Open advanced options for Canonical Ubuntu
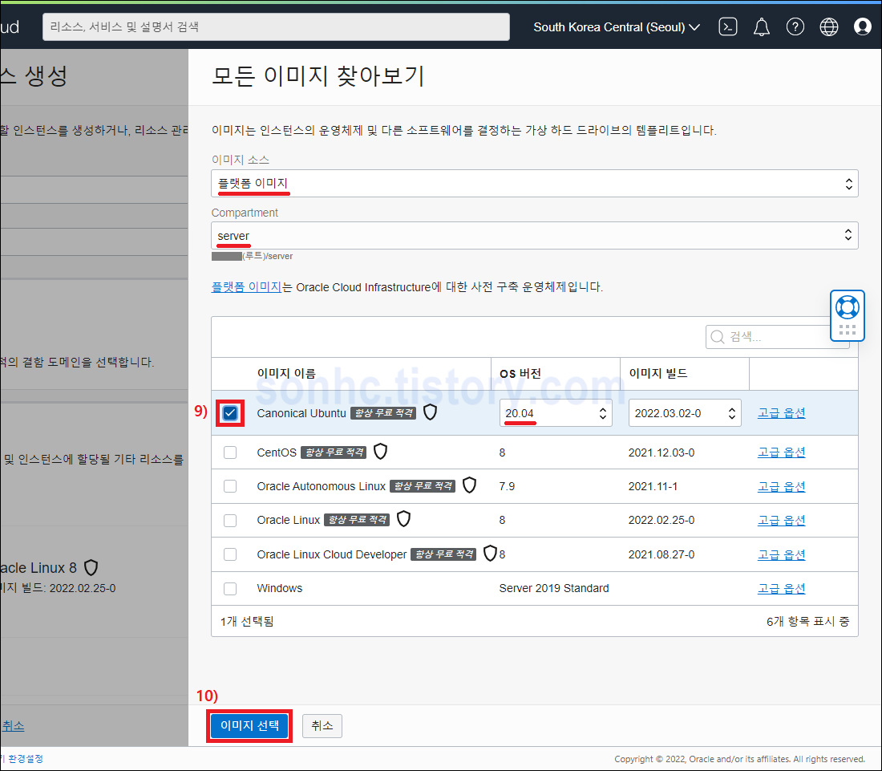The image size is (882, 771). 781,413
